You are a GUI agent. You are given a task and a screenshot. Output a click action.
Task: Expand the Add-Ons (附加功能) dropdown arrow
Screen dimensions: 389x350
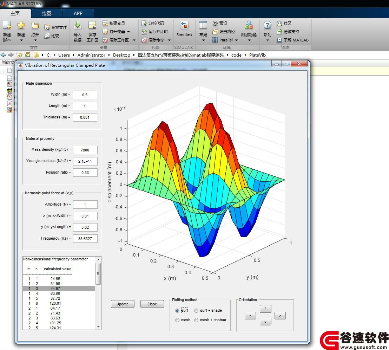pos(249,40)
